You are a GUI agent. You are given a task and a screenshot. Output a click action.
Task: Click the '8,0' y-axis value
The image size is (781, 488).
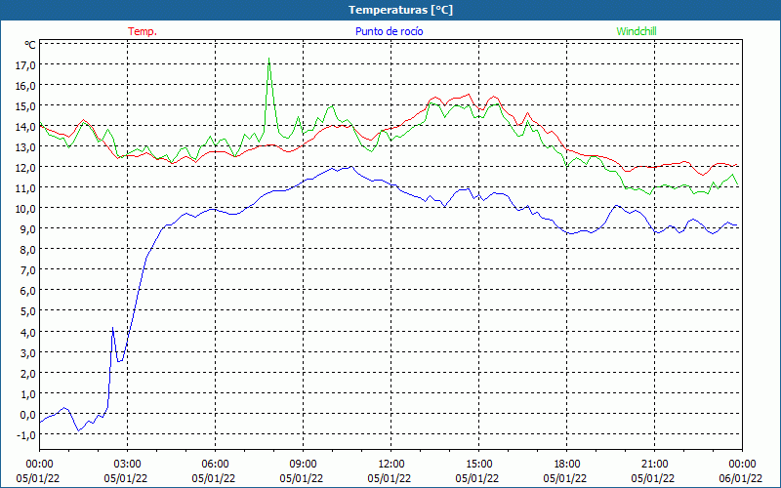click(x=27, y=250)
